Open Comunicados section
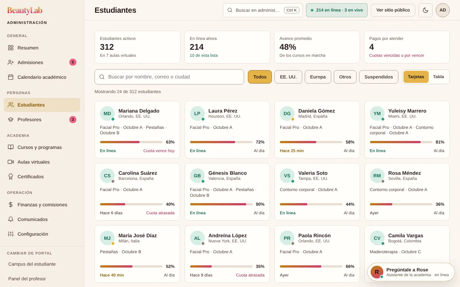The height and width of the screenshot is (287, 460). (42, 219)
